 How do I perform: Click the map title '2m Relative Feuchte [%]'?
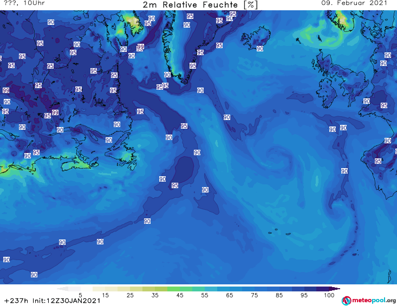coord(200,5)
